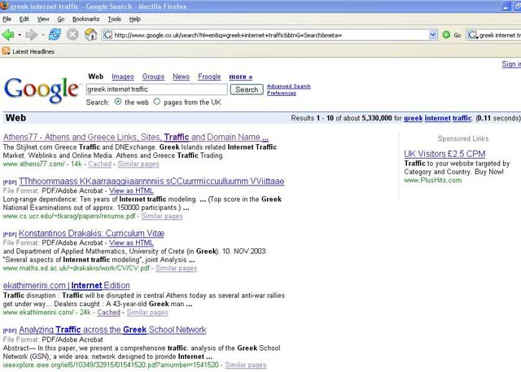Open the Advanced Search link
Screen dimensions: 521x372
[289, 86]
